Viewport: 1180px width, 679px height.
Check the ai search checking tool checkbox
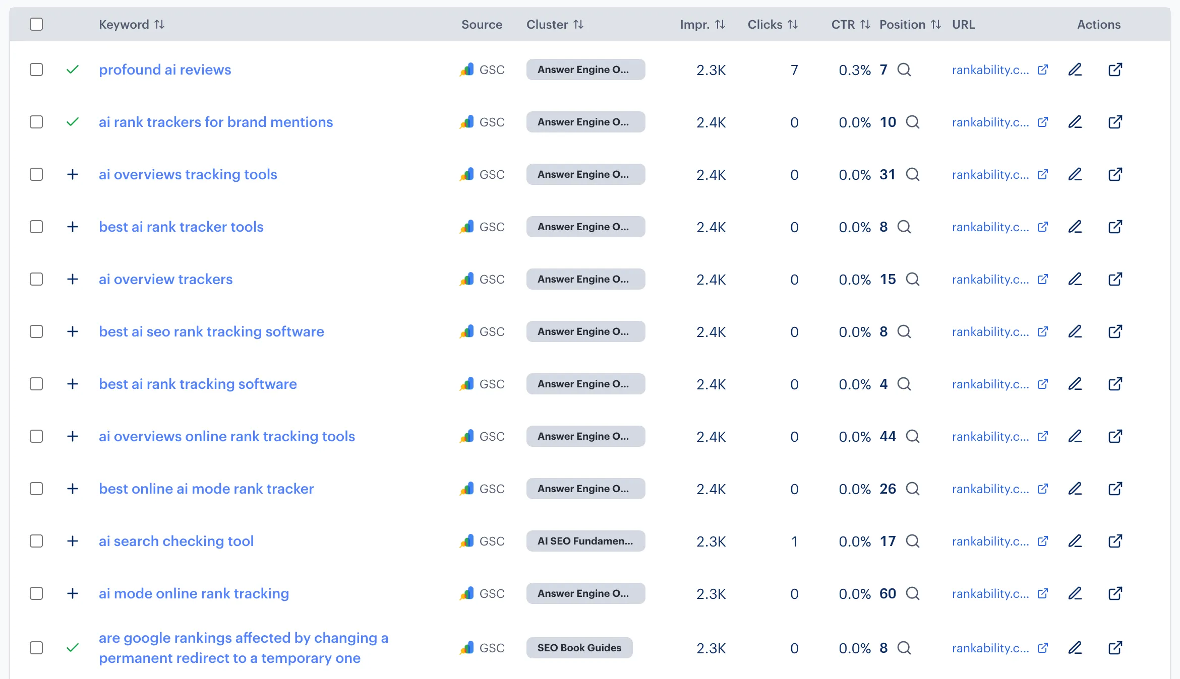[36, 541]
